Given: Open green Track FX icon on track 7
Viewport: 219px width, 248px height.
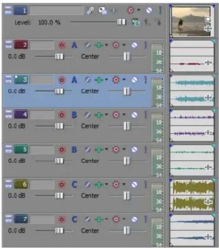Looking at the screenshot, I should [99, 220].
